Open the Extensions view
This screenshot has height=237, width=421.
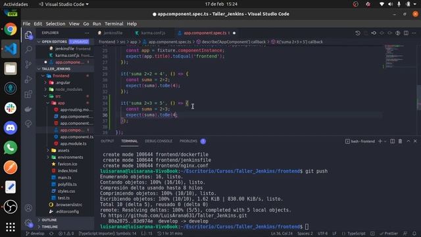click(28, 94)
